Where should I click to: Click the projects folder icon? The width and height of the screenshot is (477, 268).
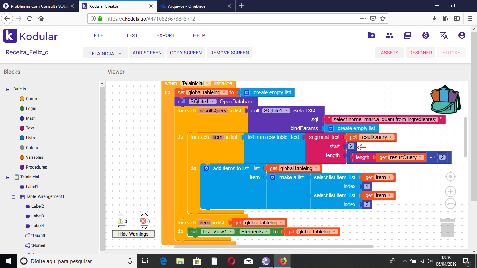coord(371,35)
